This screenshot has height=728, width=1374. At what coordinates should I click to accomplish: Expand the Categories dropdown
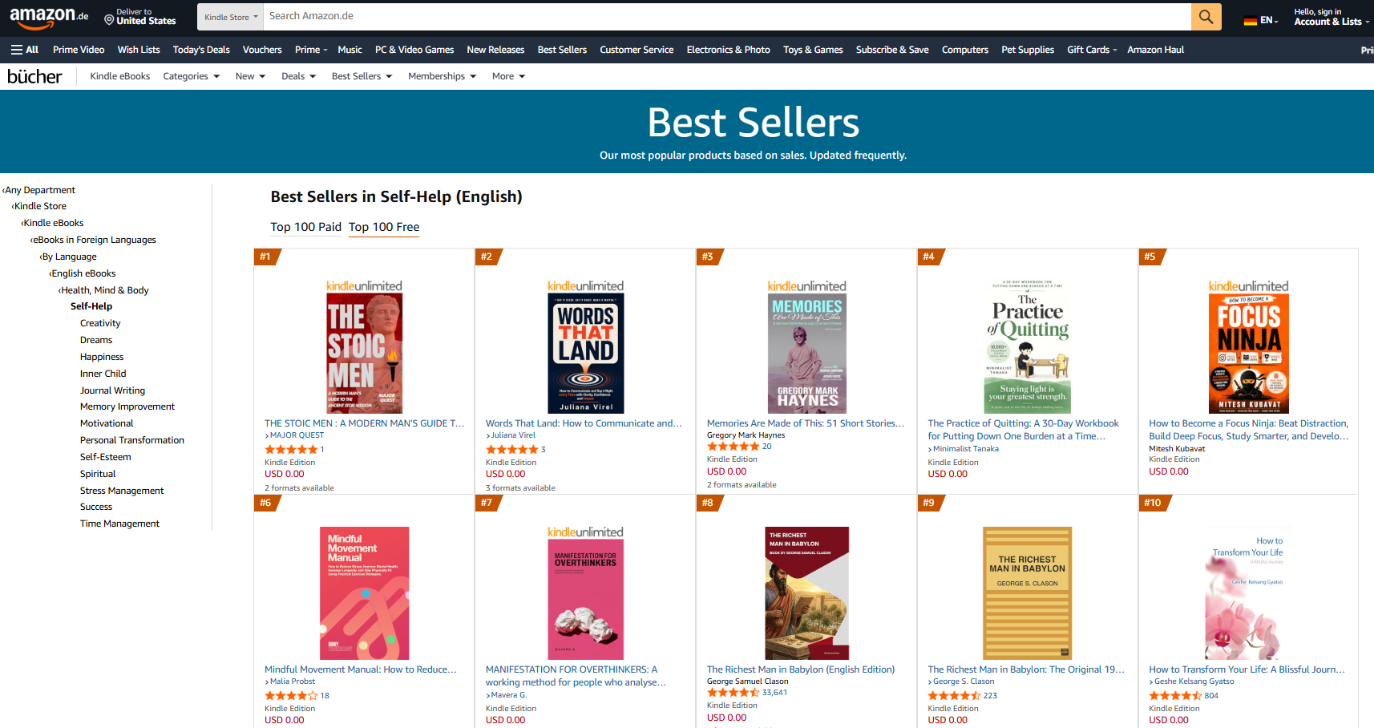tap(192, 76)
